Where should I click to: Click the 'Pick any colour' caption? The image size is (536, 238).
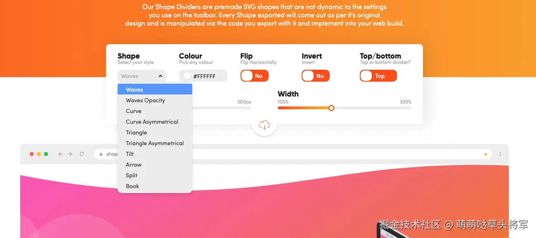[196, 62]
